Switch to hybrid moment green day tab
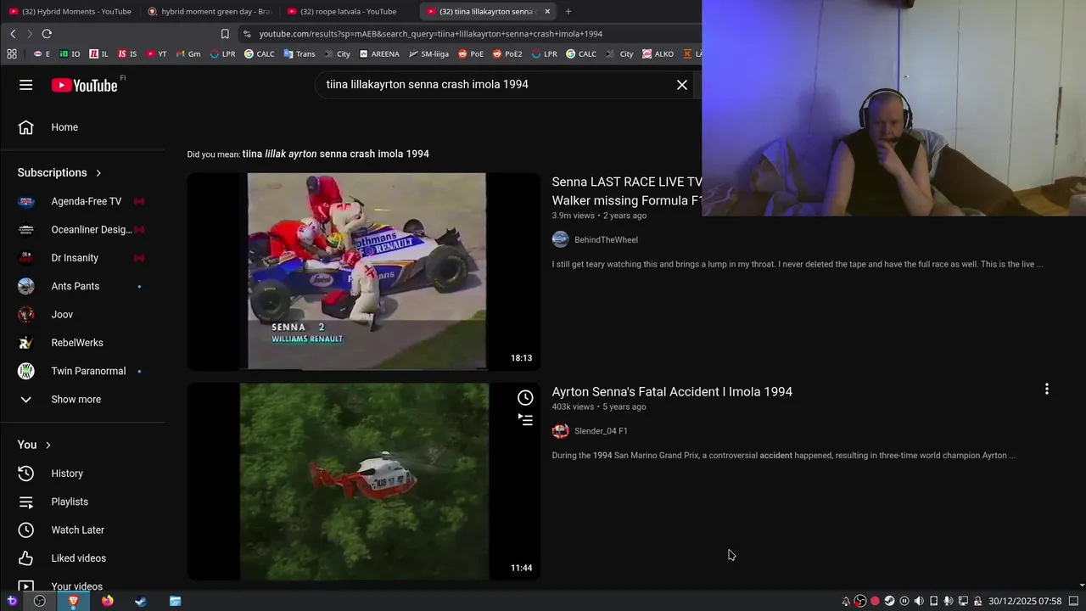 point(210,12)
